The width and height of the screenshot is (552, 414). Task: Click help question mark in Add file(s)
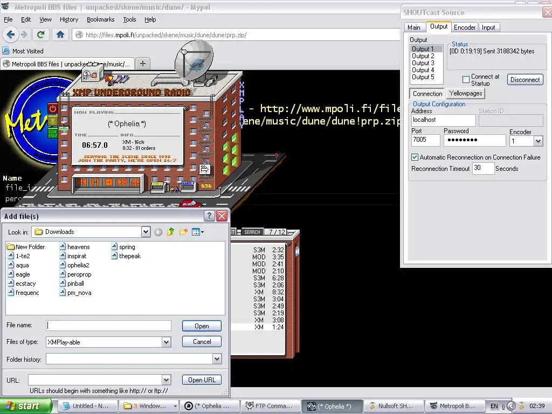[x=209, y=216]
